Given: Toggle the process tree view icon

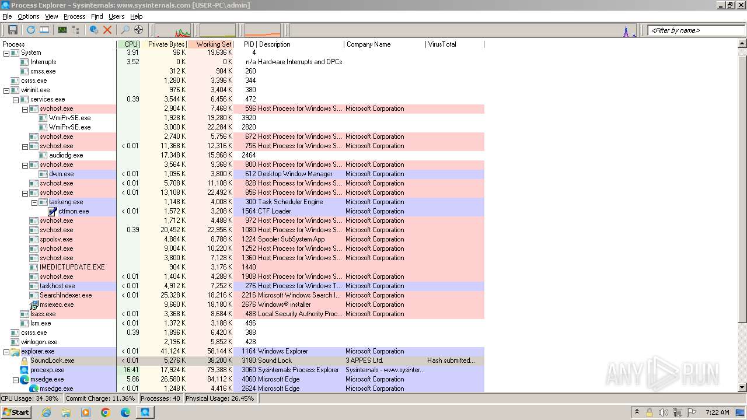Looking at the screenshot, I should click(x=76, y=30).
